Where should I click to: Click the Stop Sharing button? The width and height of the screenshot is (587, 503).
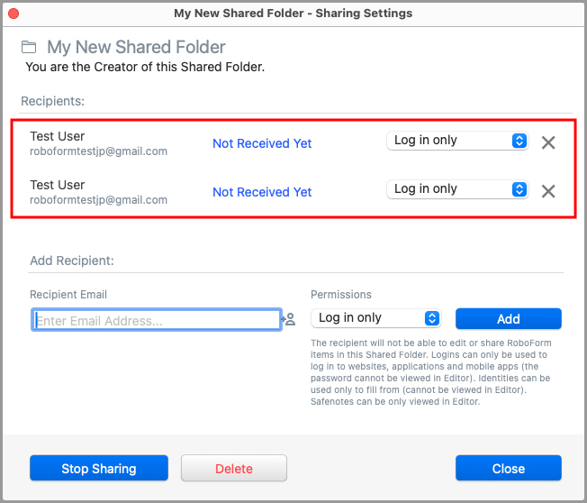tap(99, 468)
